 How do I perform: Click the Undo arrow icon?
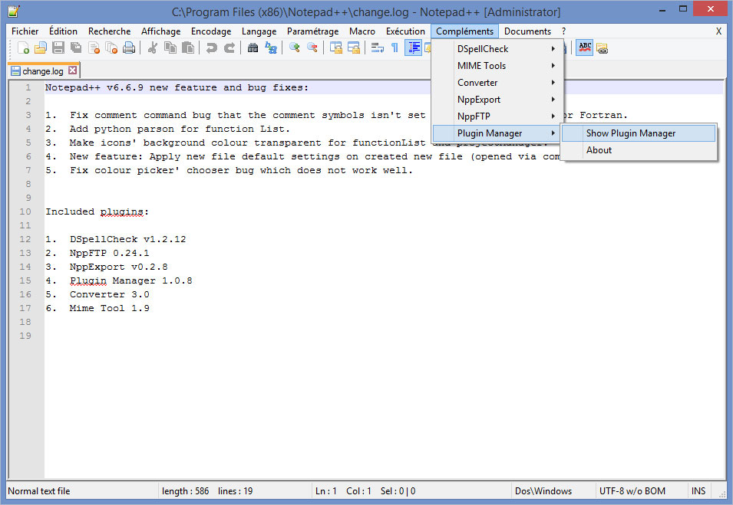[x=211, y=48]
